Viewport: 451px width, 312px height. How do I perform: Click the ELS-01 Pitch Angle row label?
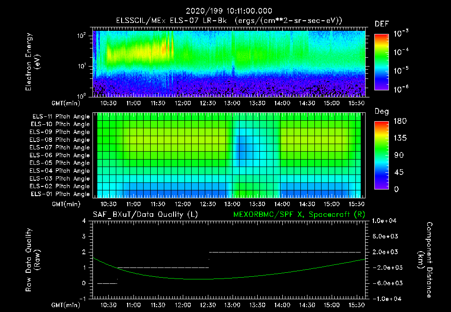(x=60, y=194)
